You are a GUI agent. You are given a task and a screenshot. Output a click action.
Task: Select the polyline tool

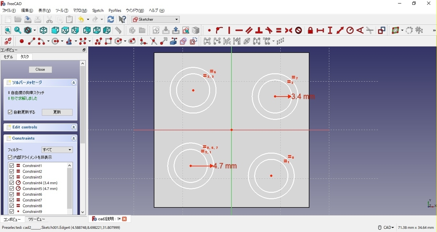coord(98,41)
